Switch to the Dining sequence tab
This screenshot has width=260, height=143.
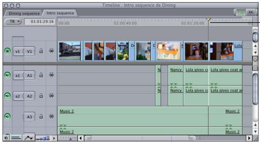(x=24, y=13)
